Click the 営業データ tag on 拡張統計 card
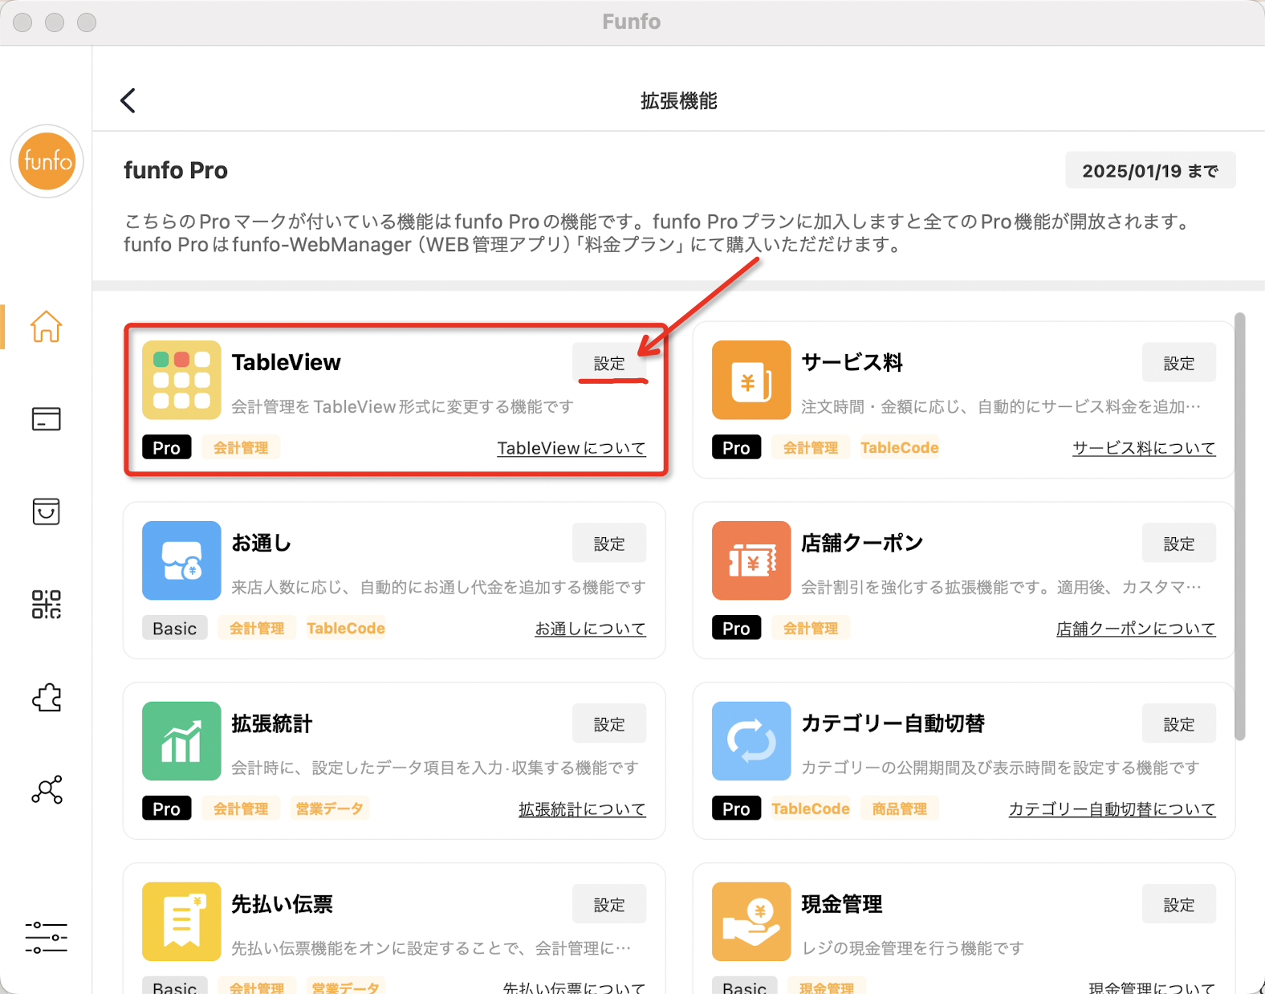The width and height of the screenshot is (1265, 994). click(329, 809)
